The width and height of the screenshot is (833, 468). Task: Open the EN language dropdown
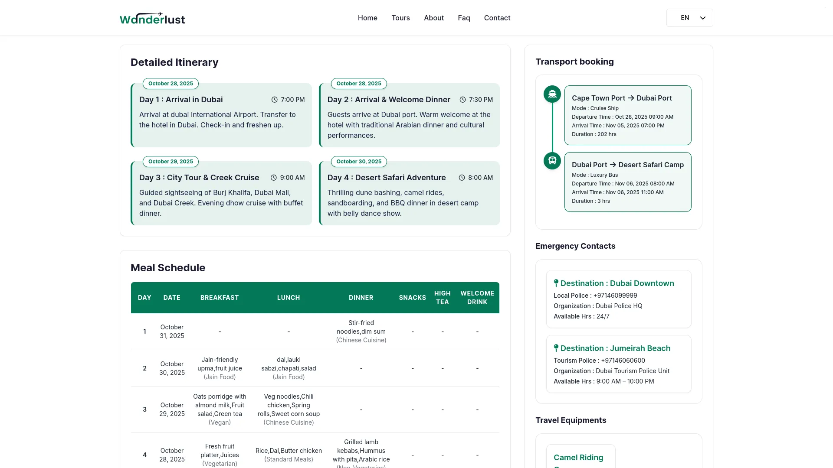(x=689, y=18)
